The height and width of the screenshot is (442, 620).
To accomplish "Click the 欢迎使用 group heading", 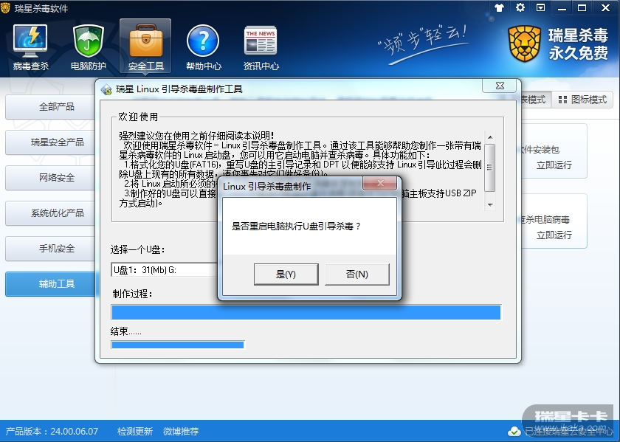I will [138, 117].
